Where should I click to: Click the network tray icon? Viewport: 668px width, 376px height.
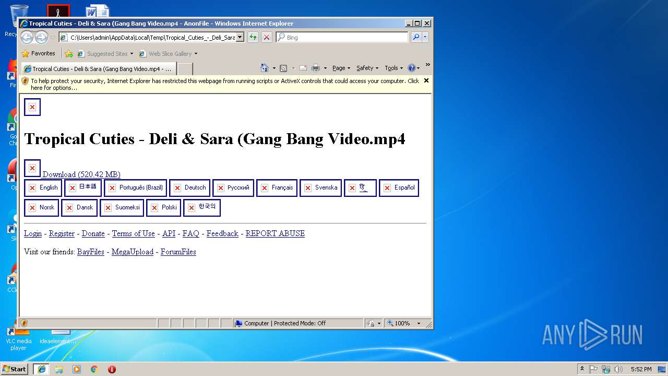[606, 369]
